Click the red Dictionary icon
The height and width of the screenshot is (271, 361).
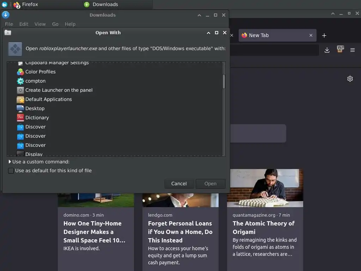20,118
